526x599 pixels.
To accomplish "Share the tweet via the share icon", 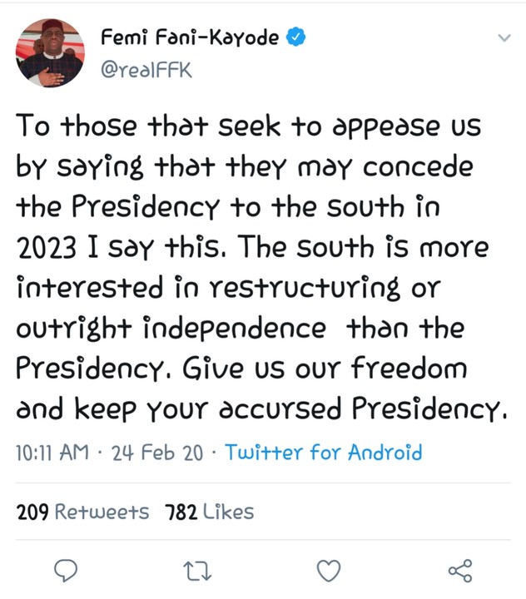I will click(x=460, y=570).
